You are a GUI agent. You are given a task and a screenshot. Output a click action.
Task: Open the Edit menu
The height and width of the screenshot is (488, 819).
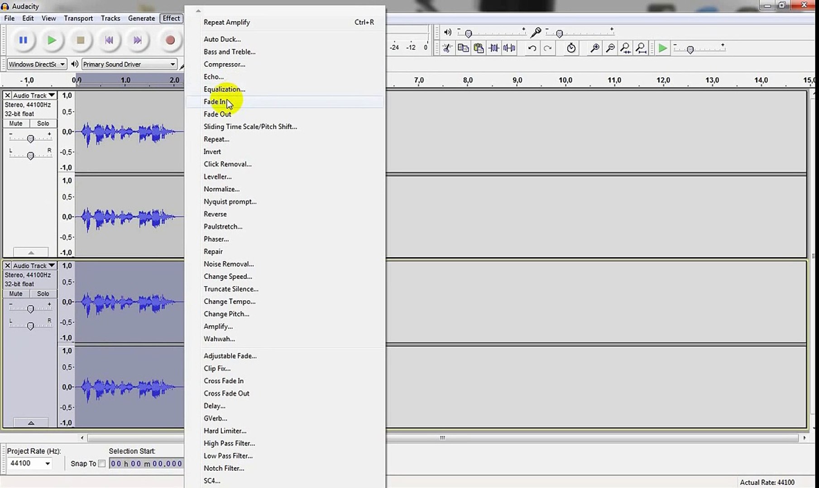[x=28, y=18]
